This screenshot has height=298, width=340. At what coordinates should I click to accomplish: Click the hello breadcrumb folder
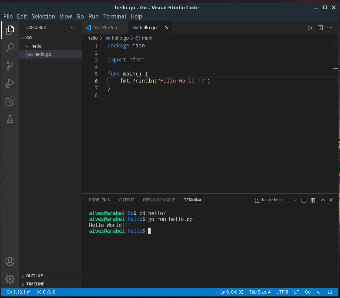(x=93, y=38)
